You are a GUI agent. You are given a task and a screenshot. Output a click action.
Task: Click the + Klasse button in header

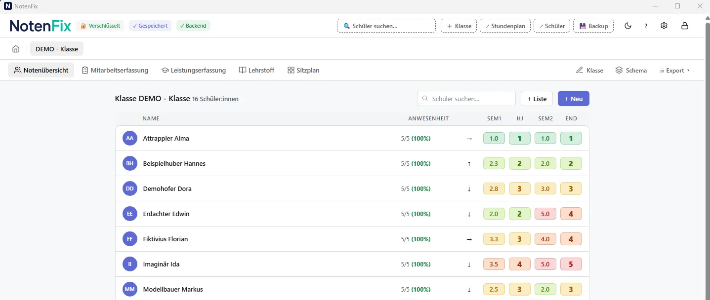click(x=459, y=26)
